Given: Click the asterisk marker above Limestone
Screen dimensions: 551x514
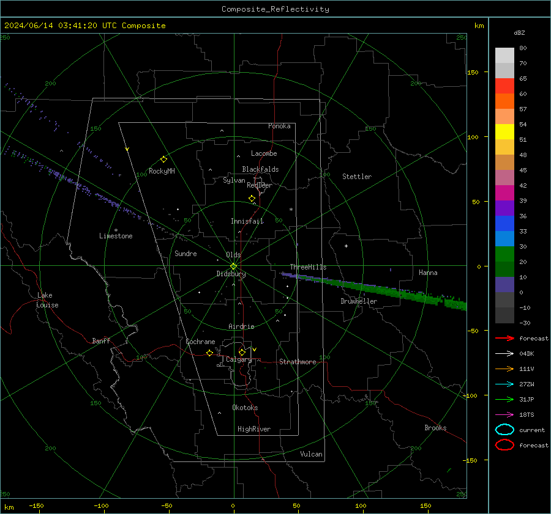Looking at the screenshot, I should [116, 230].
